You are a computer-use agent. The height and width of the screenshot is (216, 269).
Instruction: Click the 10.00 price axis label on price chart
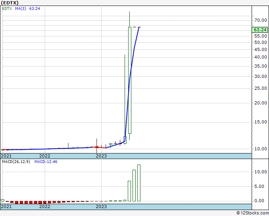click(x=261, y=149)
